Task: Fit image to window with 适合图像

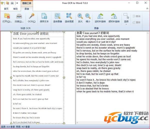Action: pos(57,18)
